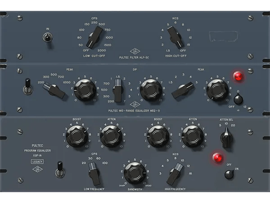270x203 pixels.
Task: Adjust the MEQ-5 low peak frequency selector
Action: (x=54, y=90)
